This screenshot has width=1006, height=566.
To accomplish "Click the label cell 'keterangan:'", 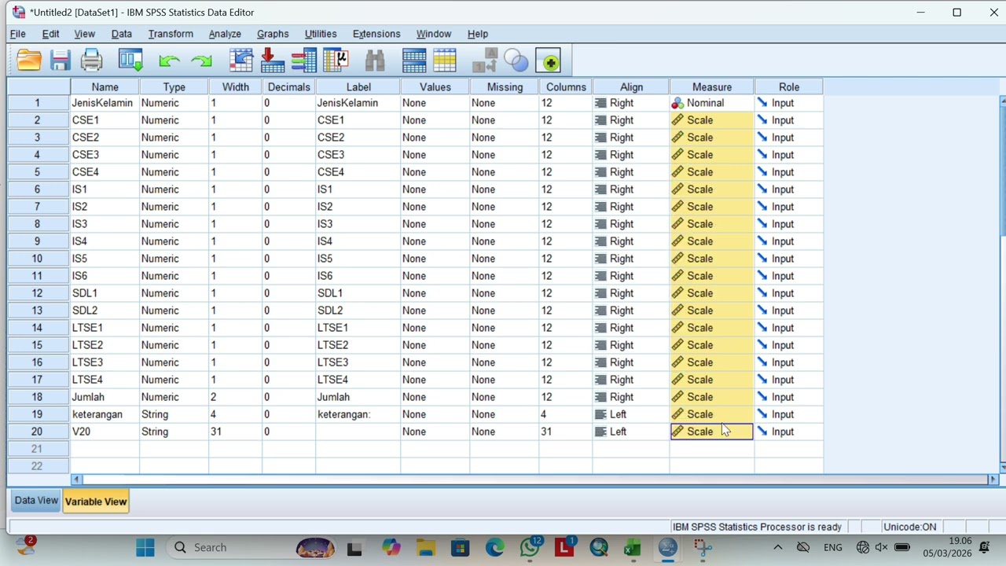I will point(358,414).
